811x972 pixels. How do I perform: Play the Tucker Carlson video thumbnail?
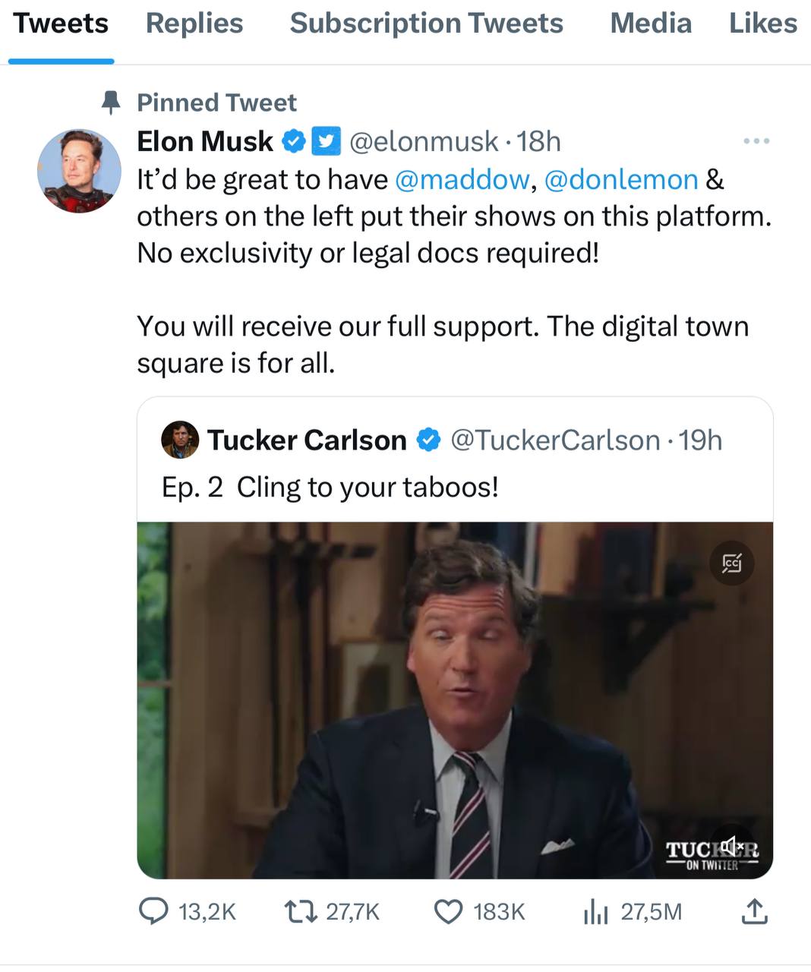pyautogui.click(x=455, y=700)
